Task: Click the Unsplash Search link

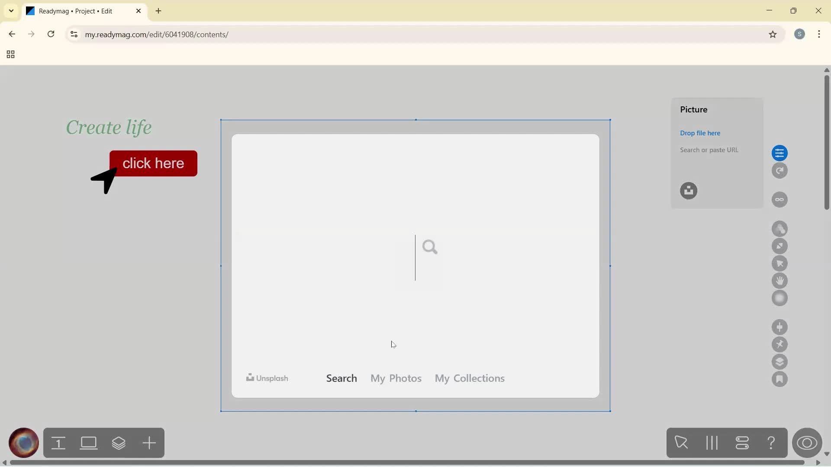Action: pyautogui.click(x=341, y=378)
